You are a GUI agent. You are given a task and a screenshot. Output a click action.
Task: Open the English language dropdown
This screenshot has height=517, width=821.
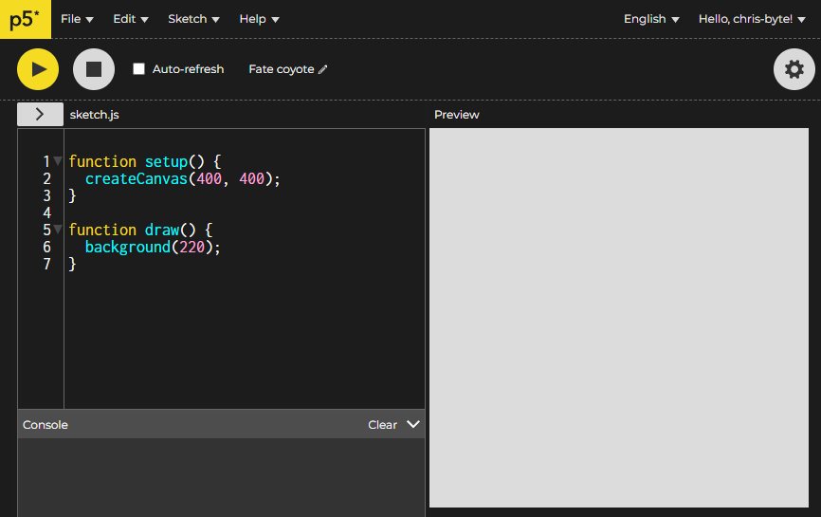tap(651, 19)
